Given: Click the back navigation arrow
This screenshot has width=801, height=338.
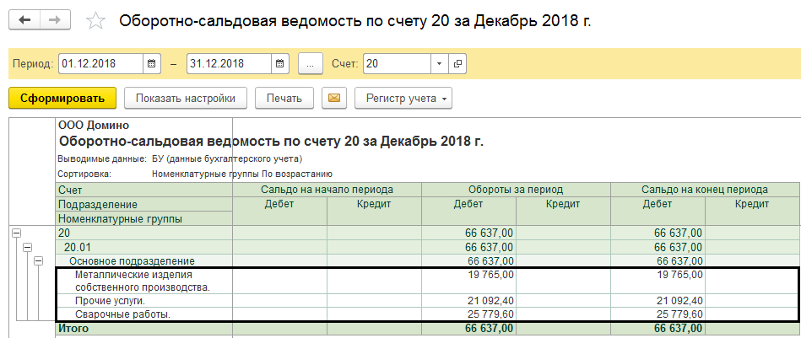Looking at the screenshot, I should [x=24, y=19].
